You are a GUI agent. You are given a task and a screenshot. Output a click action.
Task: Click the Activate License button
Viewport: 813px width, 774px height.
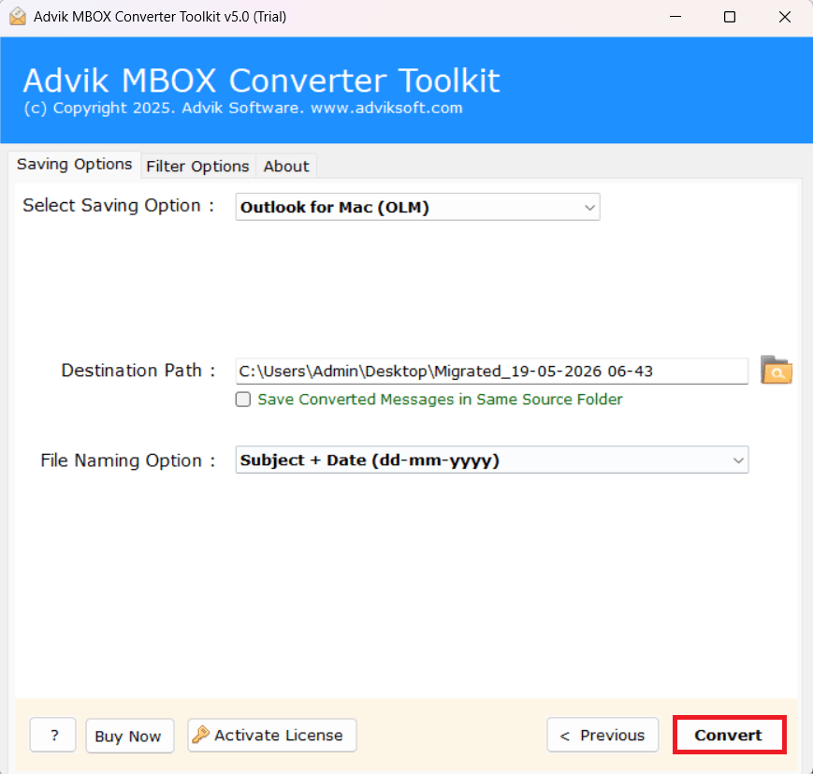click(x=271, y=735)
